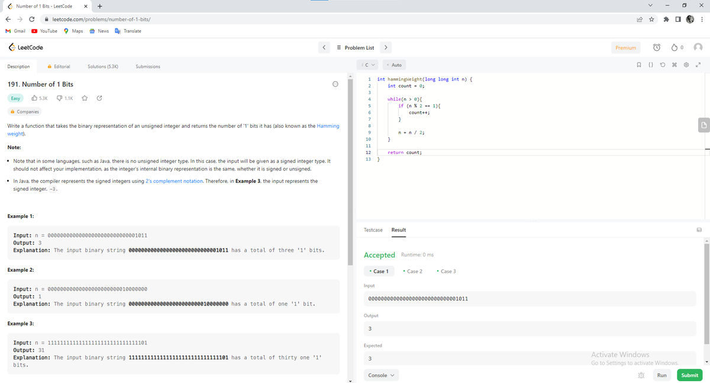Viewport: 710px width, 383px height.
Task: Switch to the Testcase tab
Action: (x=373, y=230)
